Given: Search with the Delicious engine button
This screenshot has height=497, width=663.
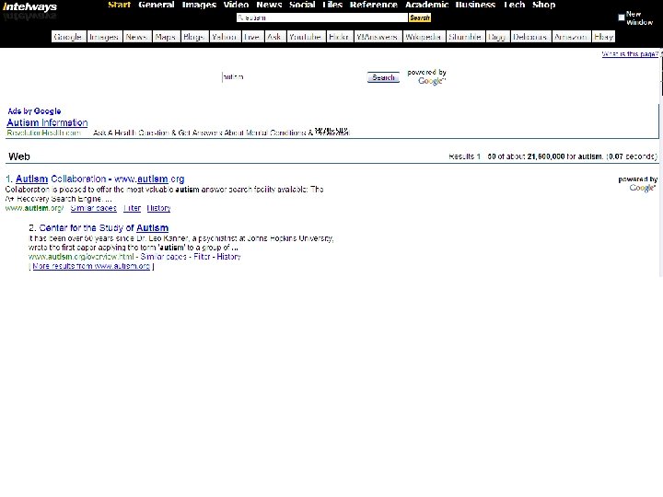Looking at the screenshot, I should click(530, 37).
